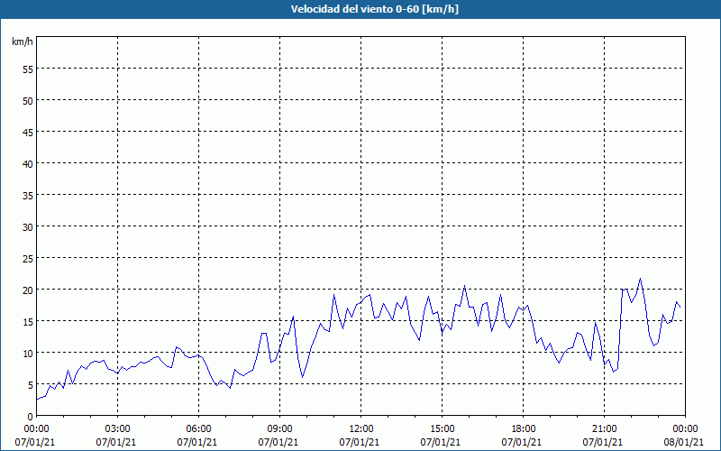
Task: Select the 30 value on the y-axis
Action: pyautogui.click(x=28, y=227)
